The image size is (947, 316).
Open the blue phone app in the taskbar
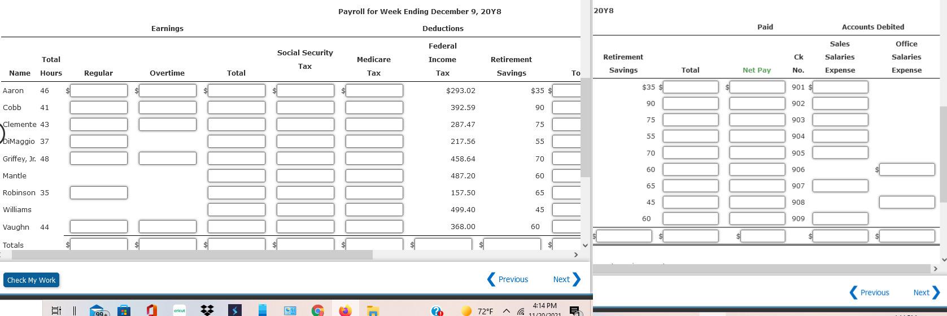[263, 310]
